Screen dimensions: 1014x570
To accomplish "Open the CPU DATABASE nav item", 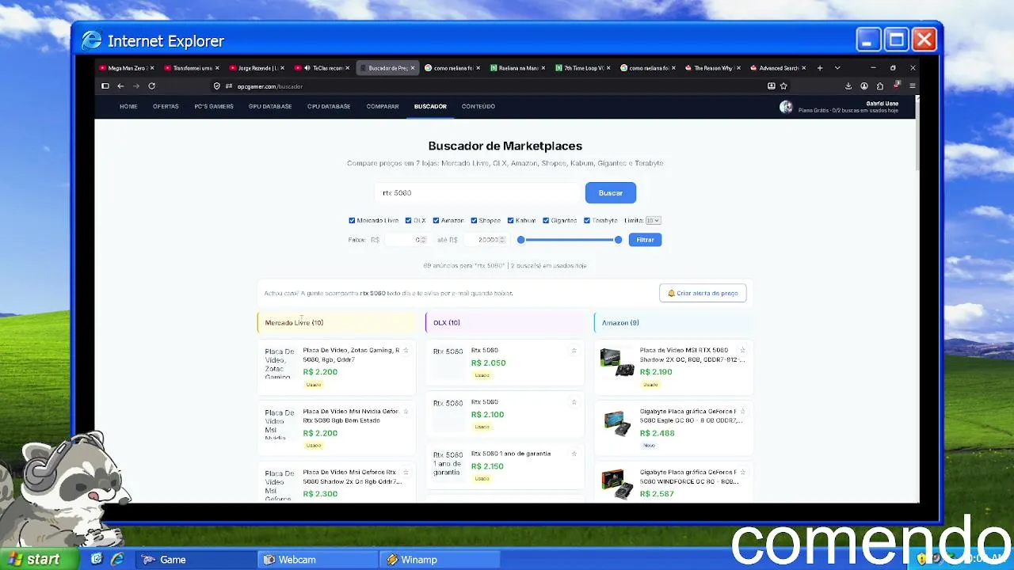I will pos(329,107).
